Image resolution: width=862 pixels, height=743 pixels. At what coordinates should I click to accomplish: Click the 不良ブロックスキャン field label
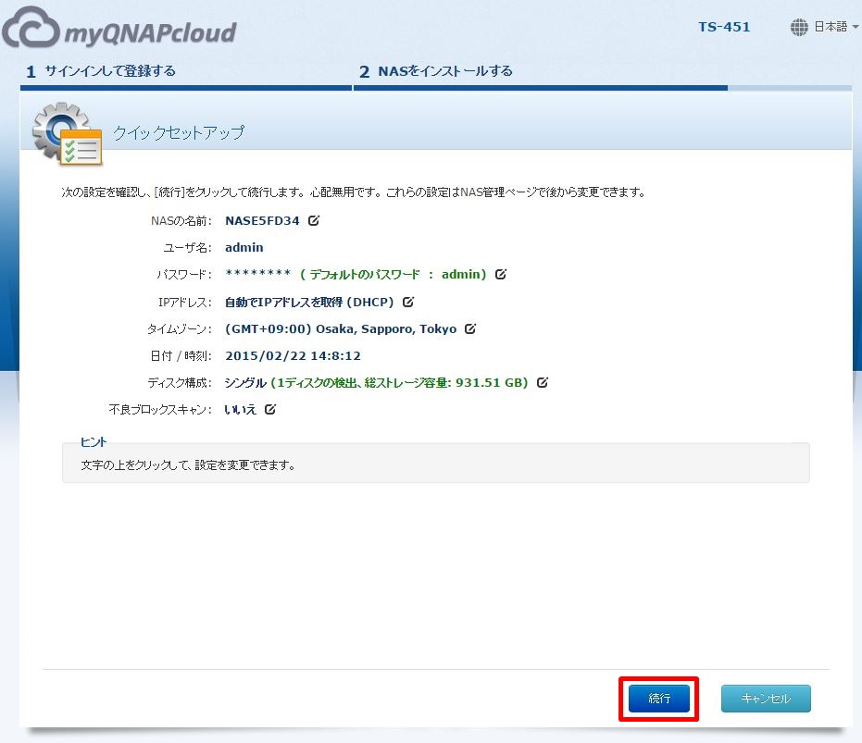pyautogui.click(x=160, y=409)
